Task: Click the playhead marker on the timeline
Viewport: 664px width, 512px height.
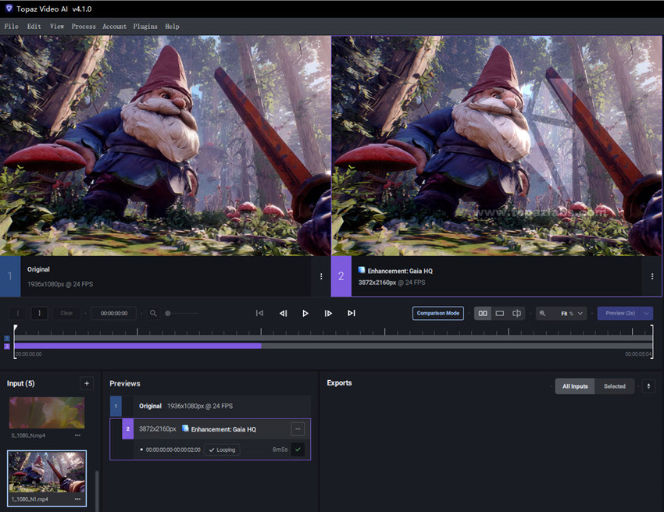Action: pos(16,328)
